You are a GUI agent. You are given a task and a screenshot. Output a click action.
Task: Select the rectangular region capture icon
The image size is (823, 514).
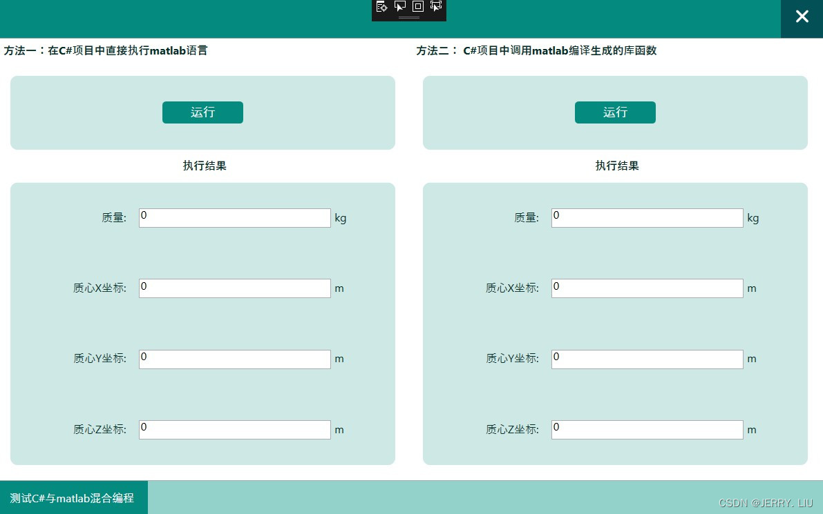tap(418, 6)
